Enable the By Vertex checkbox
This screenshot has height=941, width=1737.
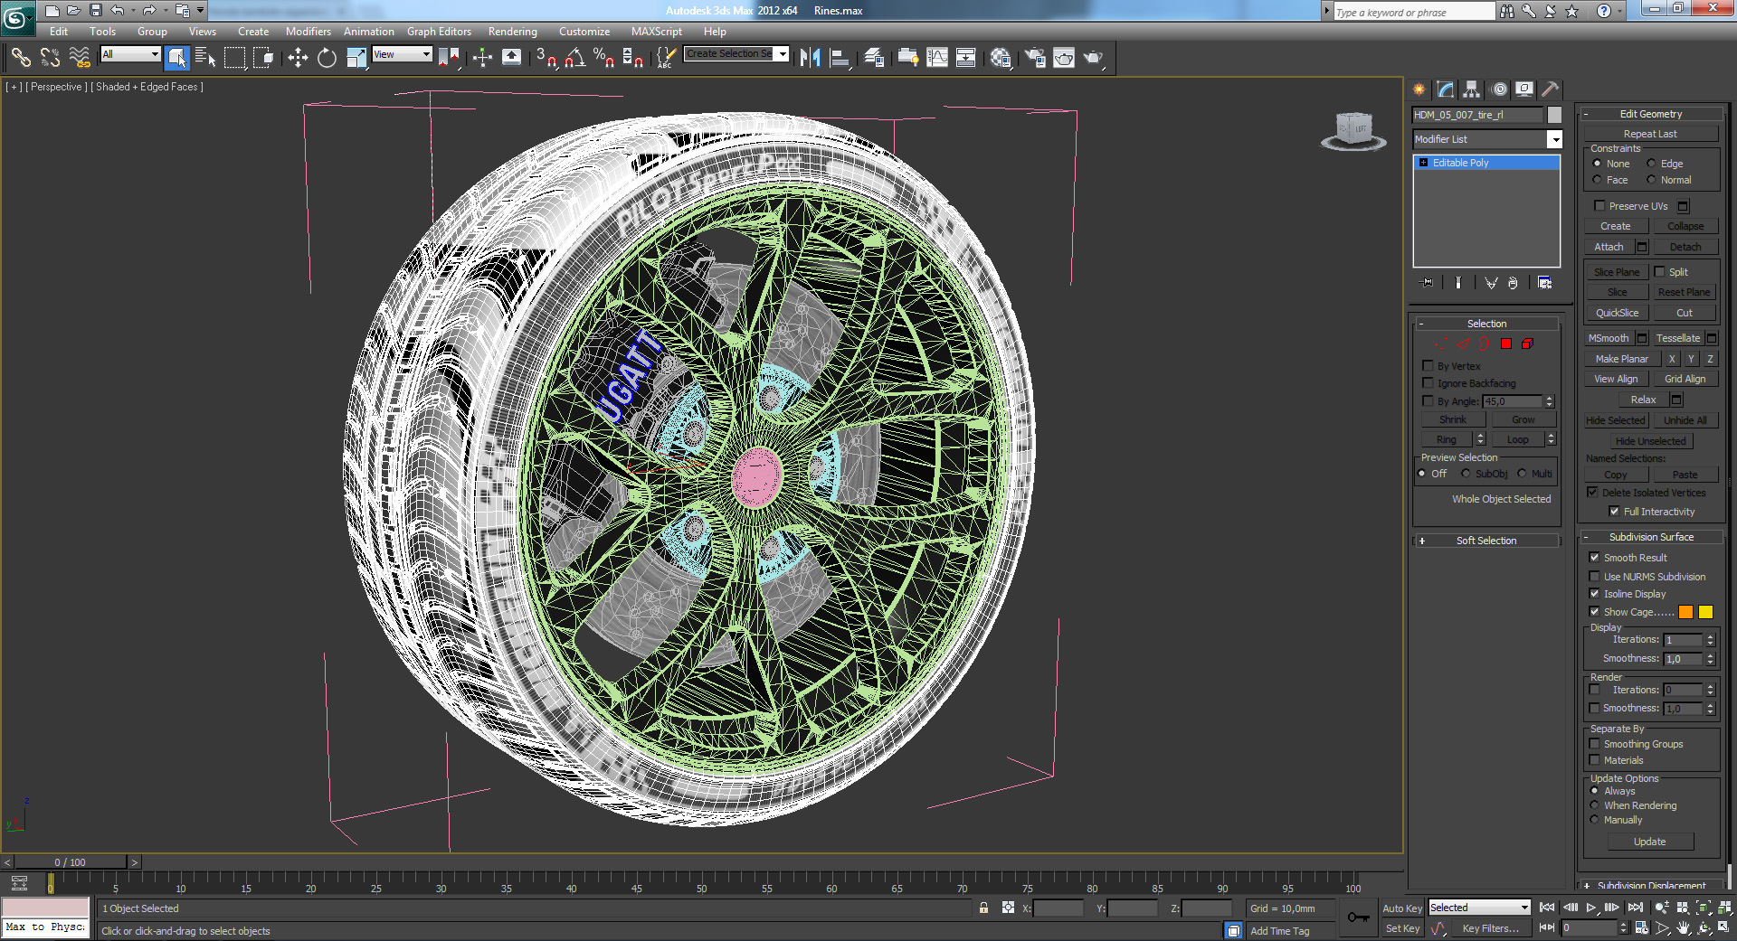1428,366
